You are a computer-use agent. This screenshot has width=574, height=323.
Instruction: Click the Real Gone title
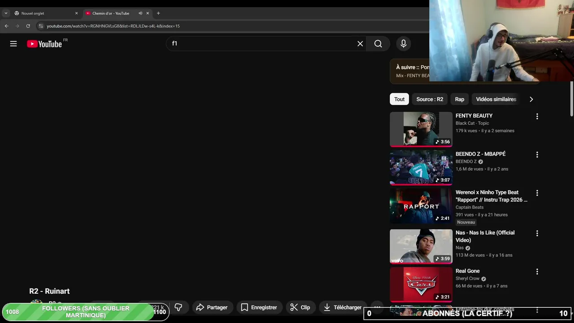tap(468, 271)
